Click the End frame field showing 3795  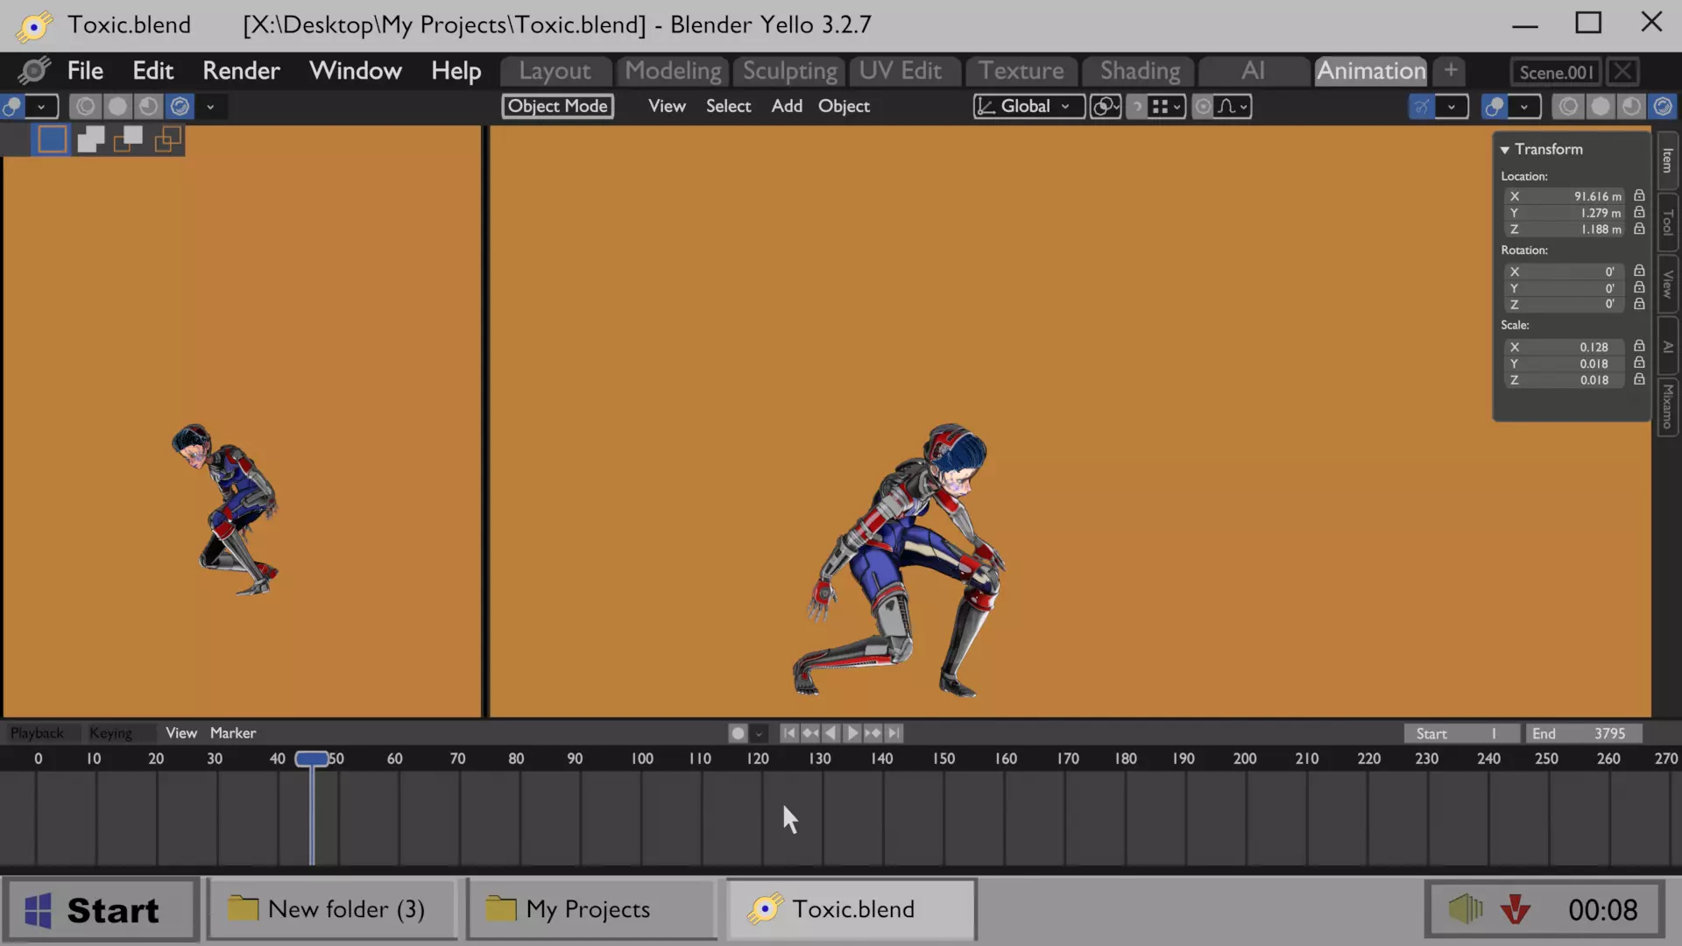(x=1582, y=733)
